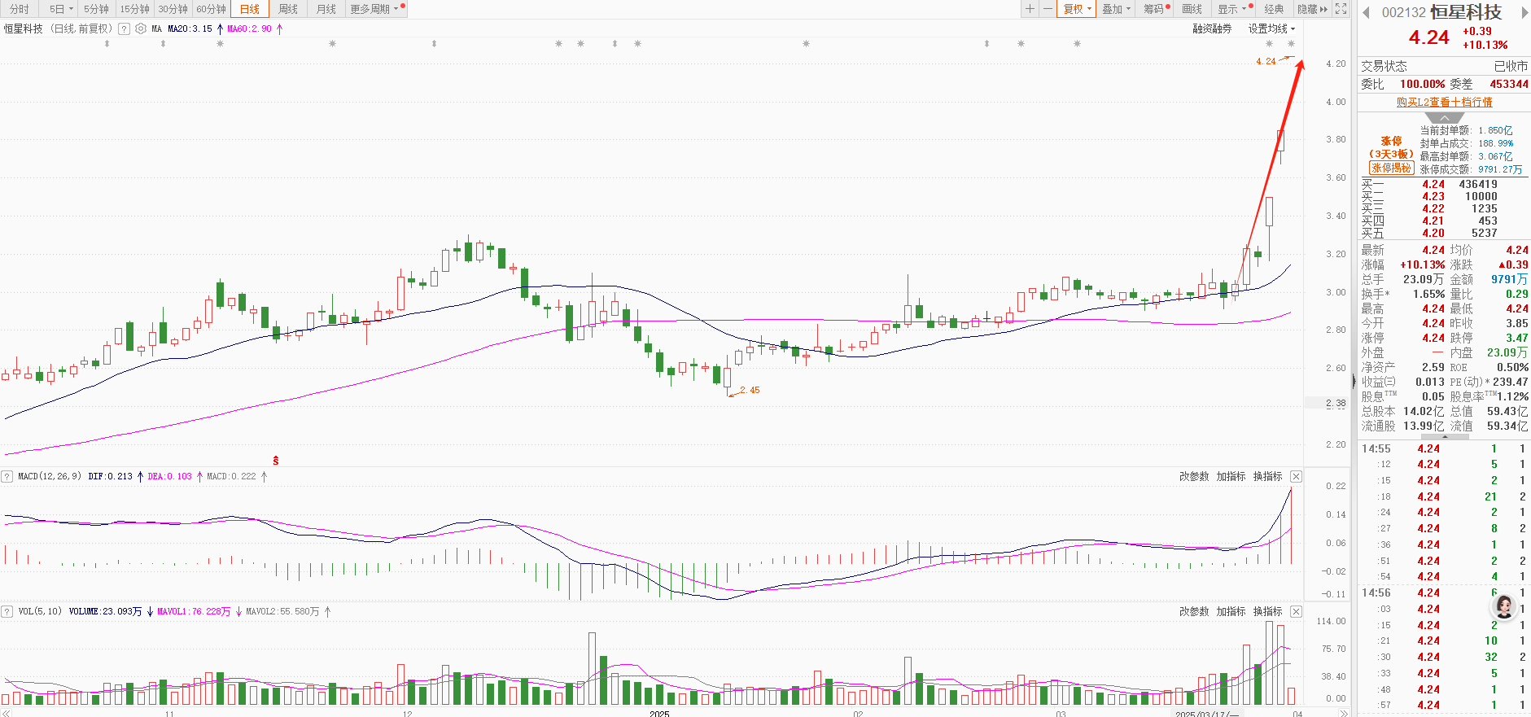Click 换指标 in the VOL panel
This screenshot has height=717, width=1531.
click(x=1267, y=611)
